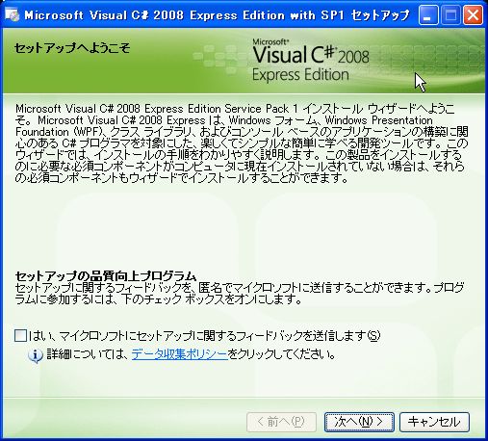Close the setup window

click(x=473, y=15)
